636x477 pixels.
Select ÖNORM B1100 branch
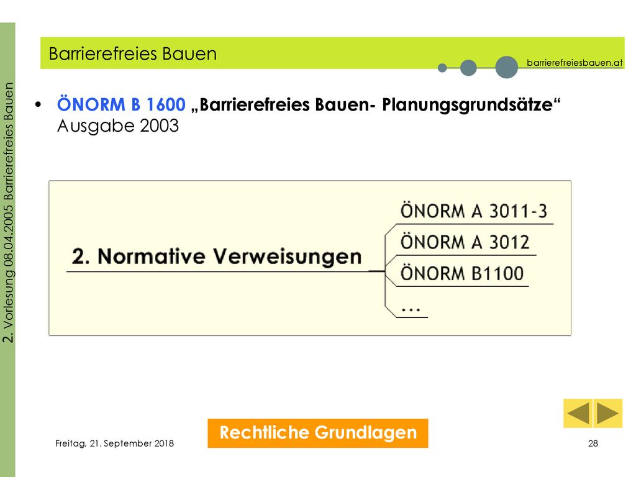coord(462,273)
